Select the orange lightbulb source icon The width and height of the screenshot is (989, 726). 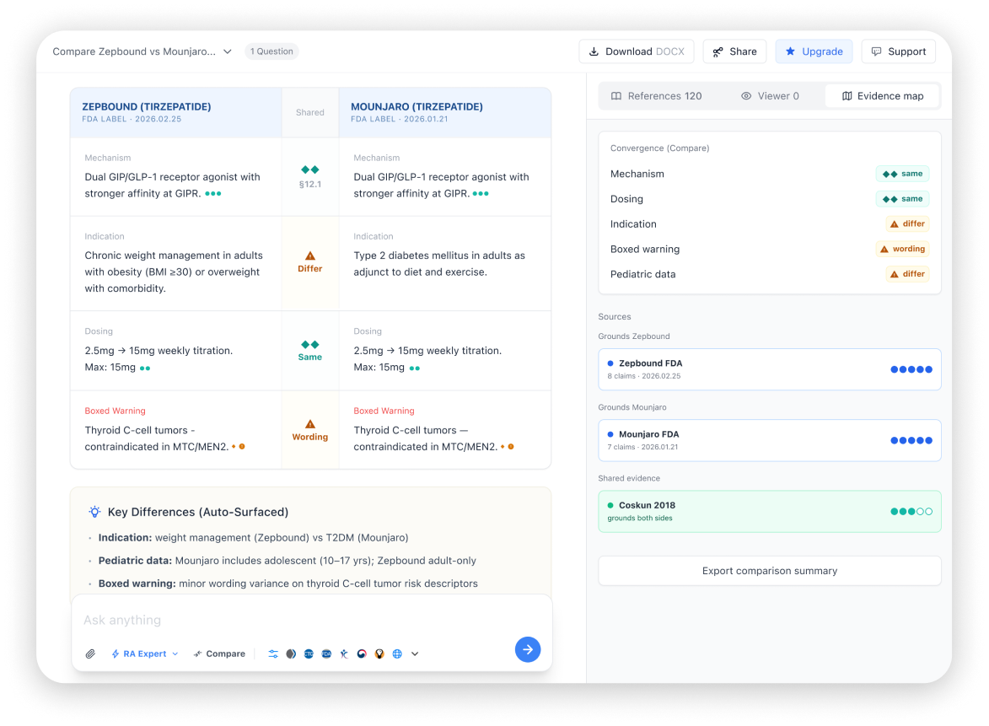[x=379, y=654]
